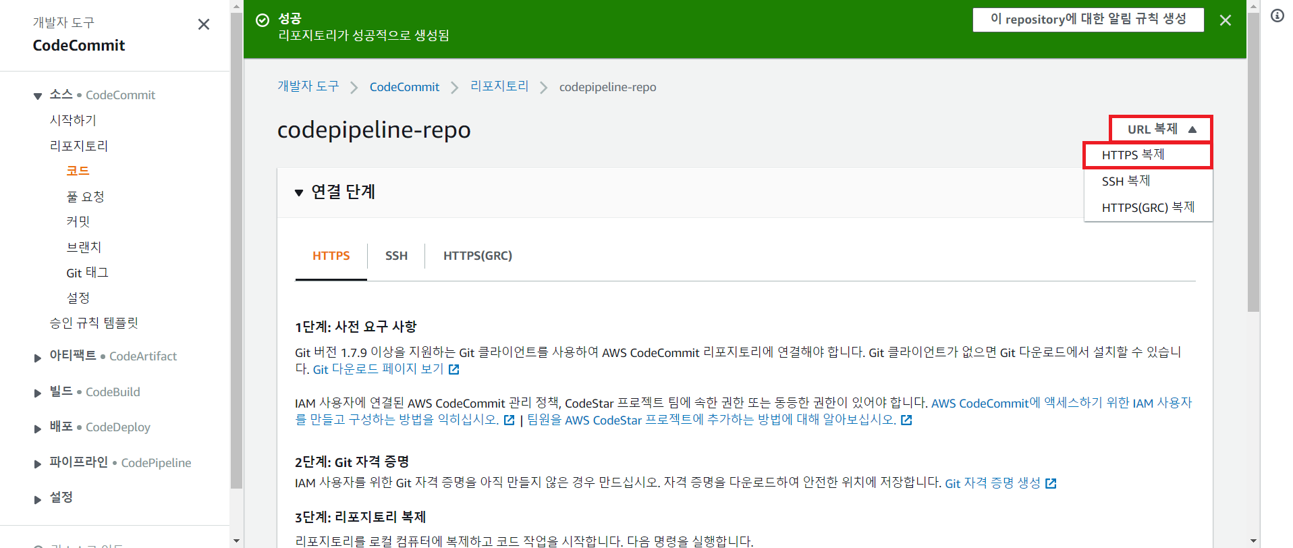Click the success checkmark icon in banner
Image resolution: width=1293 pixels, height=548 pixels.
point(263,20)
